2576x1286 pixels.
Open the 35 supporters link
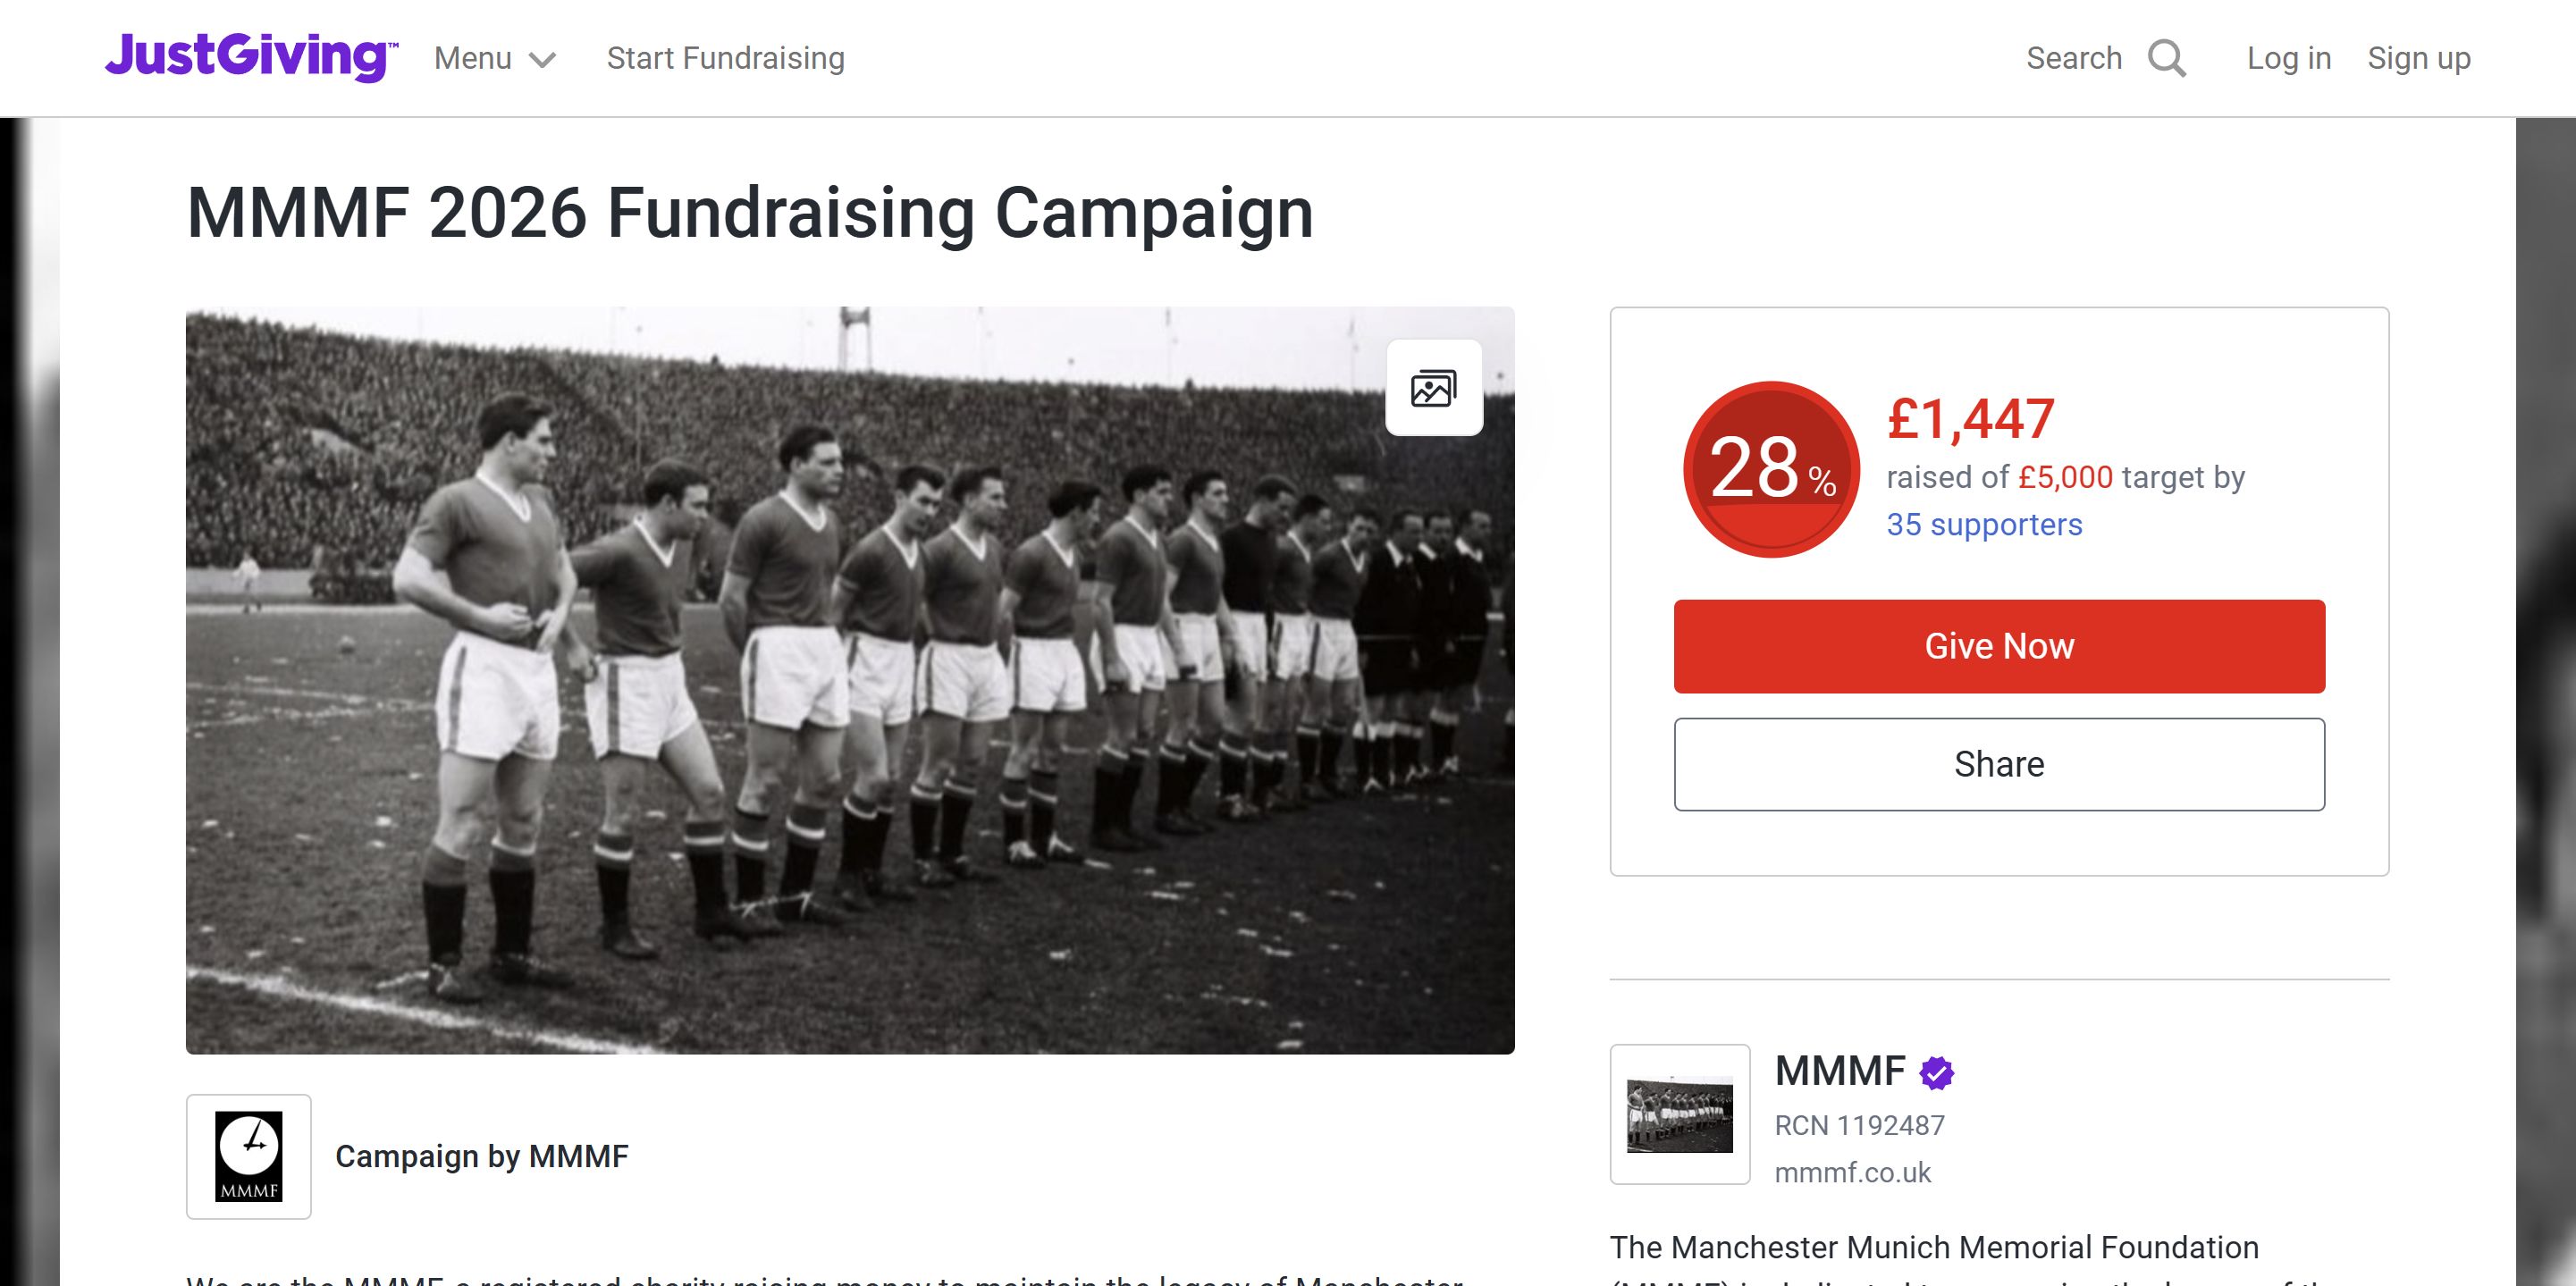tap(1983, 524)
